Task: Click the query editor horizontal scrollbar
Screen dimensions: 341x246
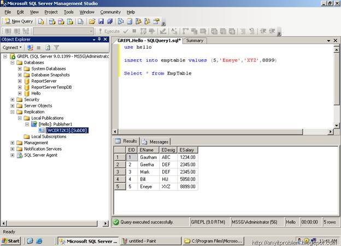Action: click(210, 131)
